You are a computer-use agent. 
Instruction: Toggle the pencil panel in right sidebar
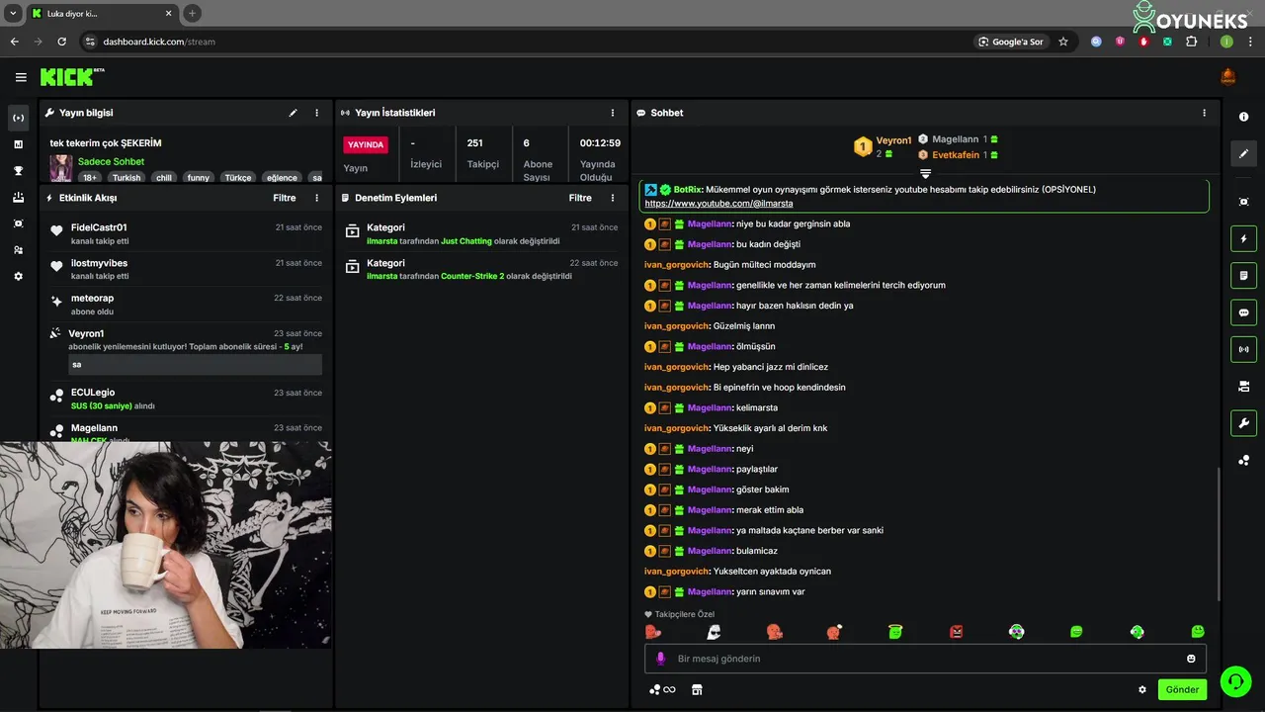coord(1243,154)
